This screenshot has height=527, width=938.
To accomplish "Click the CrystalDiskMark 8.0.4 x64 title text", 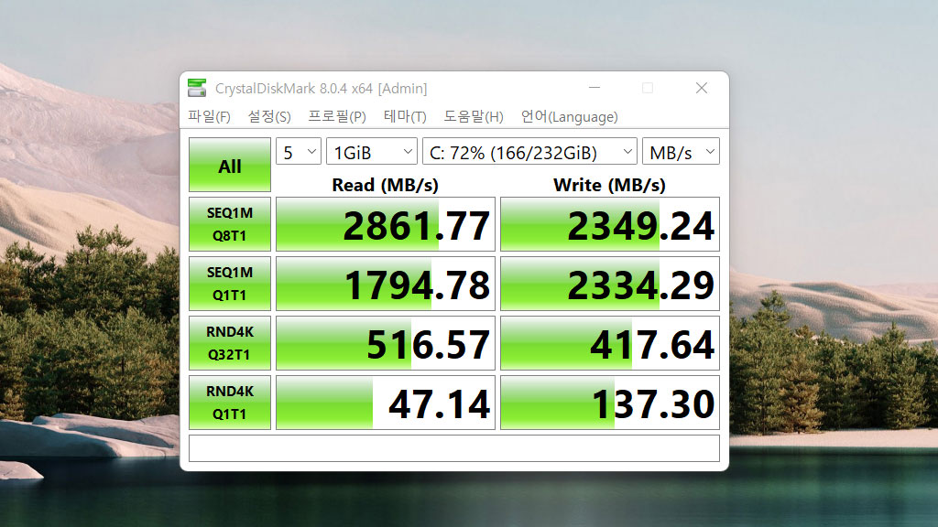I will click(322, 89).
